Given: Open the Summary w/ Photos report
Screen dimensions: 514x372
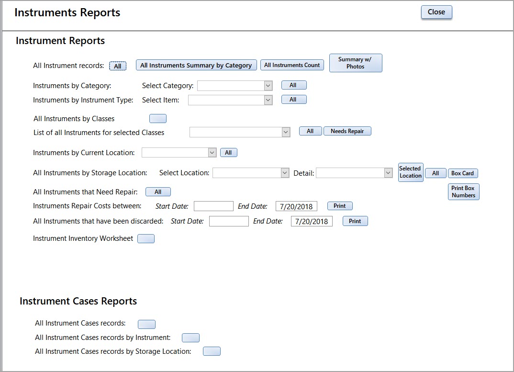Looking at the screenshot, I should click(356, 63).
